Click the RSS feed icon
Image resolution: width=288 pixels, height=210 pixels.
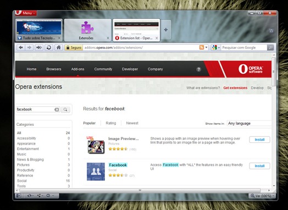202,47
